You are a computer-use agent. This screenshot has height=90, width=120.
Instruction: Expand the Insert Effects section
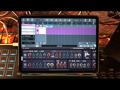coord(28,33)
